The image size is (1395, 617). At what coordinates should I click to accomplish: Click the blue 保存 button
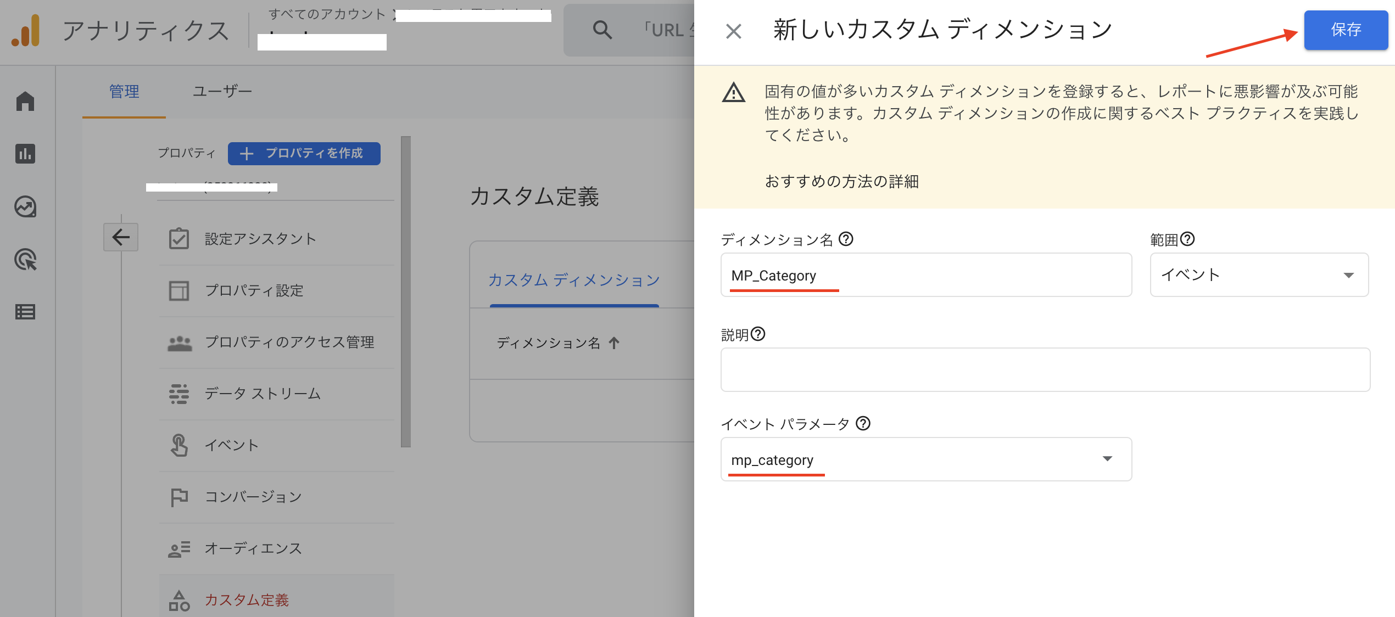coord(1346,30)
